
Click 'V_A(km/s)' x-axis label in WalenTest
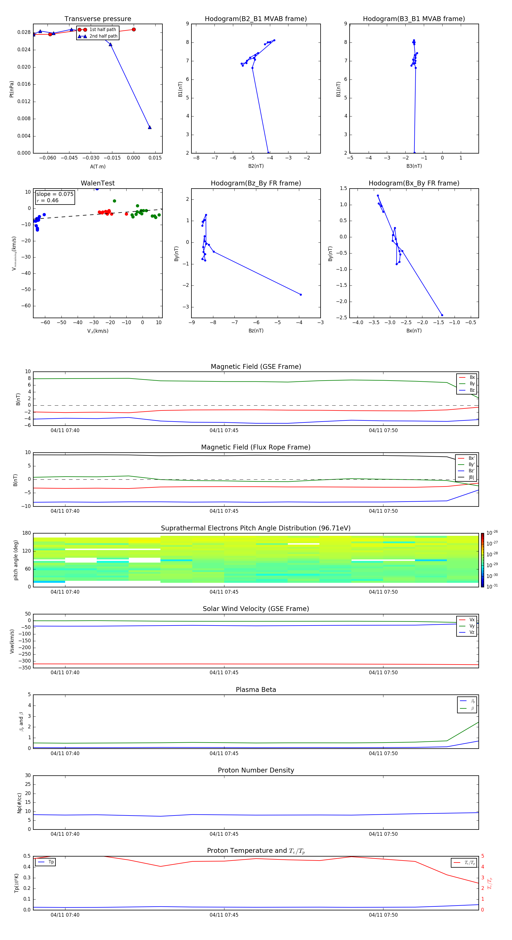click(x=98, y=331)
